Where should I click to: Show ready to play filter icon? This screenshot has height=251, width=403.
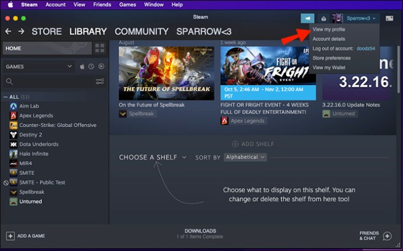point(101,67)
